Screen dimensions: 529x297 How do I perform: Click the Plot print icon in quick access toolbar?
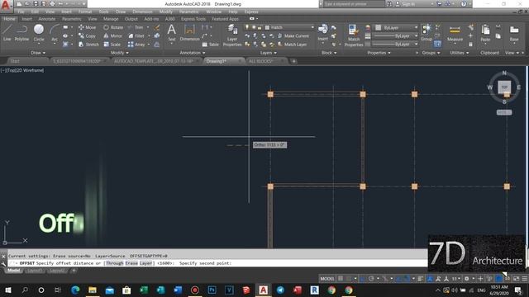click(x=52, y=4)
